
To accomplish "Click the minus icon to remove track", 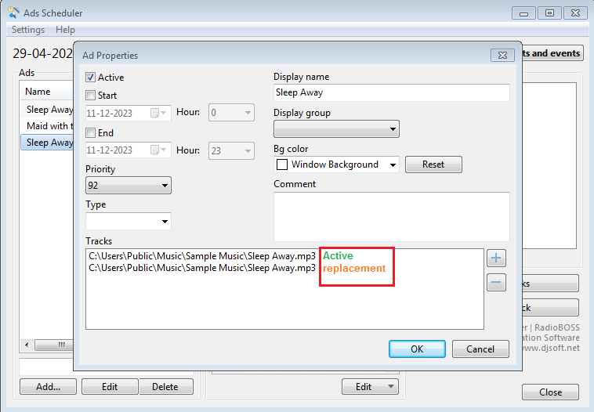I will click(496, 283).
